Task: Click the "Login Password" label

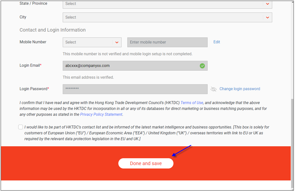Action: tap(34, 89)
